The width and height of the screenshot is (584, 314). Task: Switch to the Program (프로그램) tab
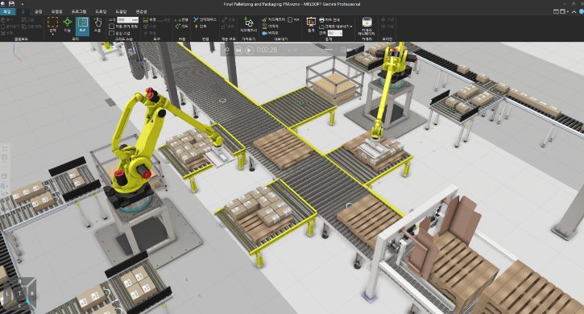[x=79, y=11]
